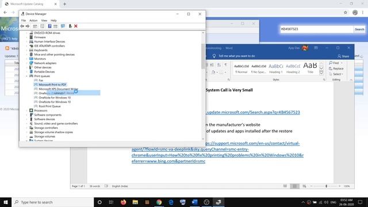Viewport: 368px width, 207px height.
Task: Expand the Network adapters node
Action: coord(27,63)
